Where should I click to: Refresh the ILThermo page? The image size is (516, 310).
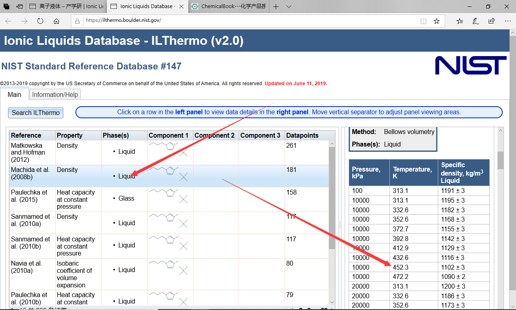(x=40, y=21)
